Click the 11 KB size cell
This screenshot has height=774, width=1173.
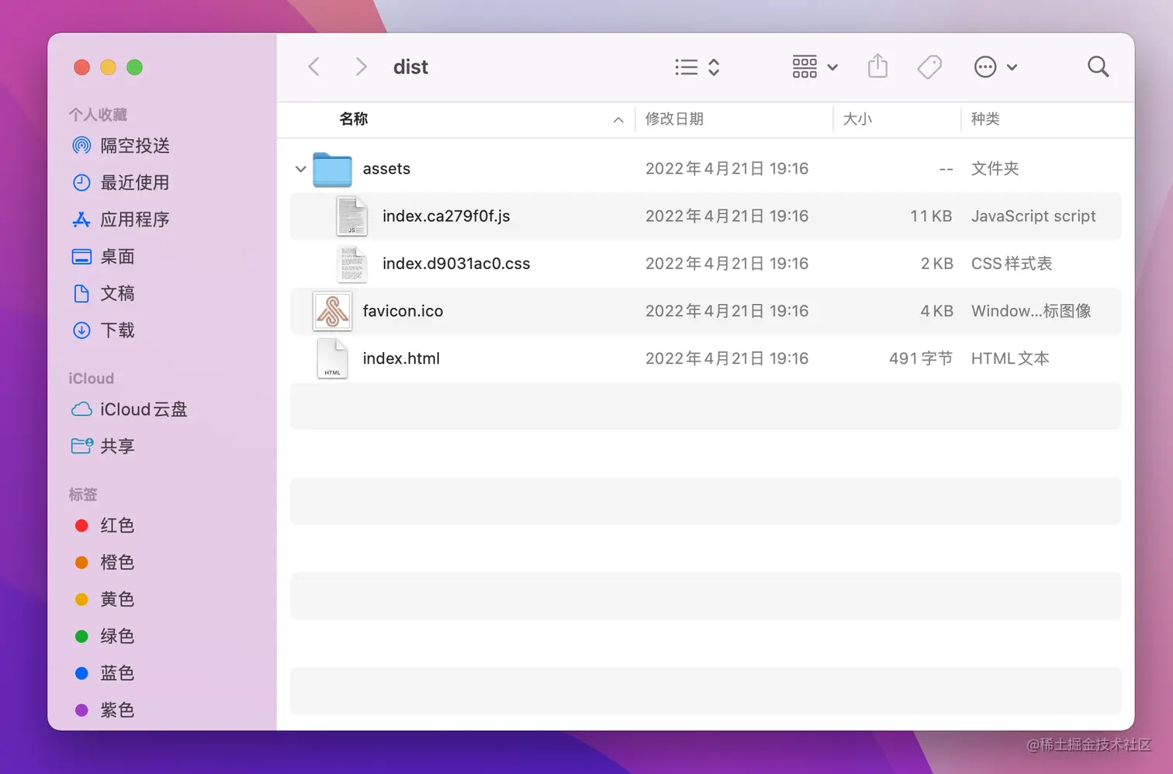931,216
